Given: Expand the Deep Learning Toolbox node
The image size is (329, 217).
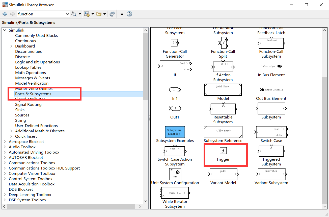Looking at the screenshot, I should coord(5,195).
